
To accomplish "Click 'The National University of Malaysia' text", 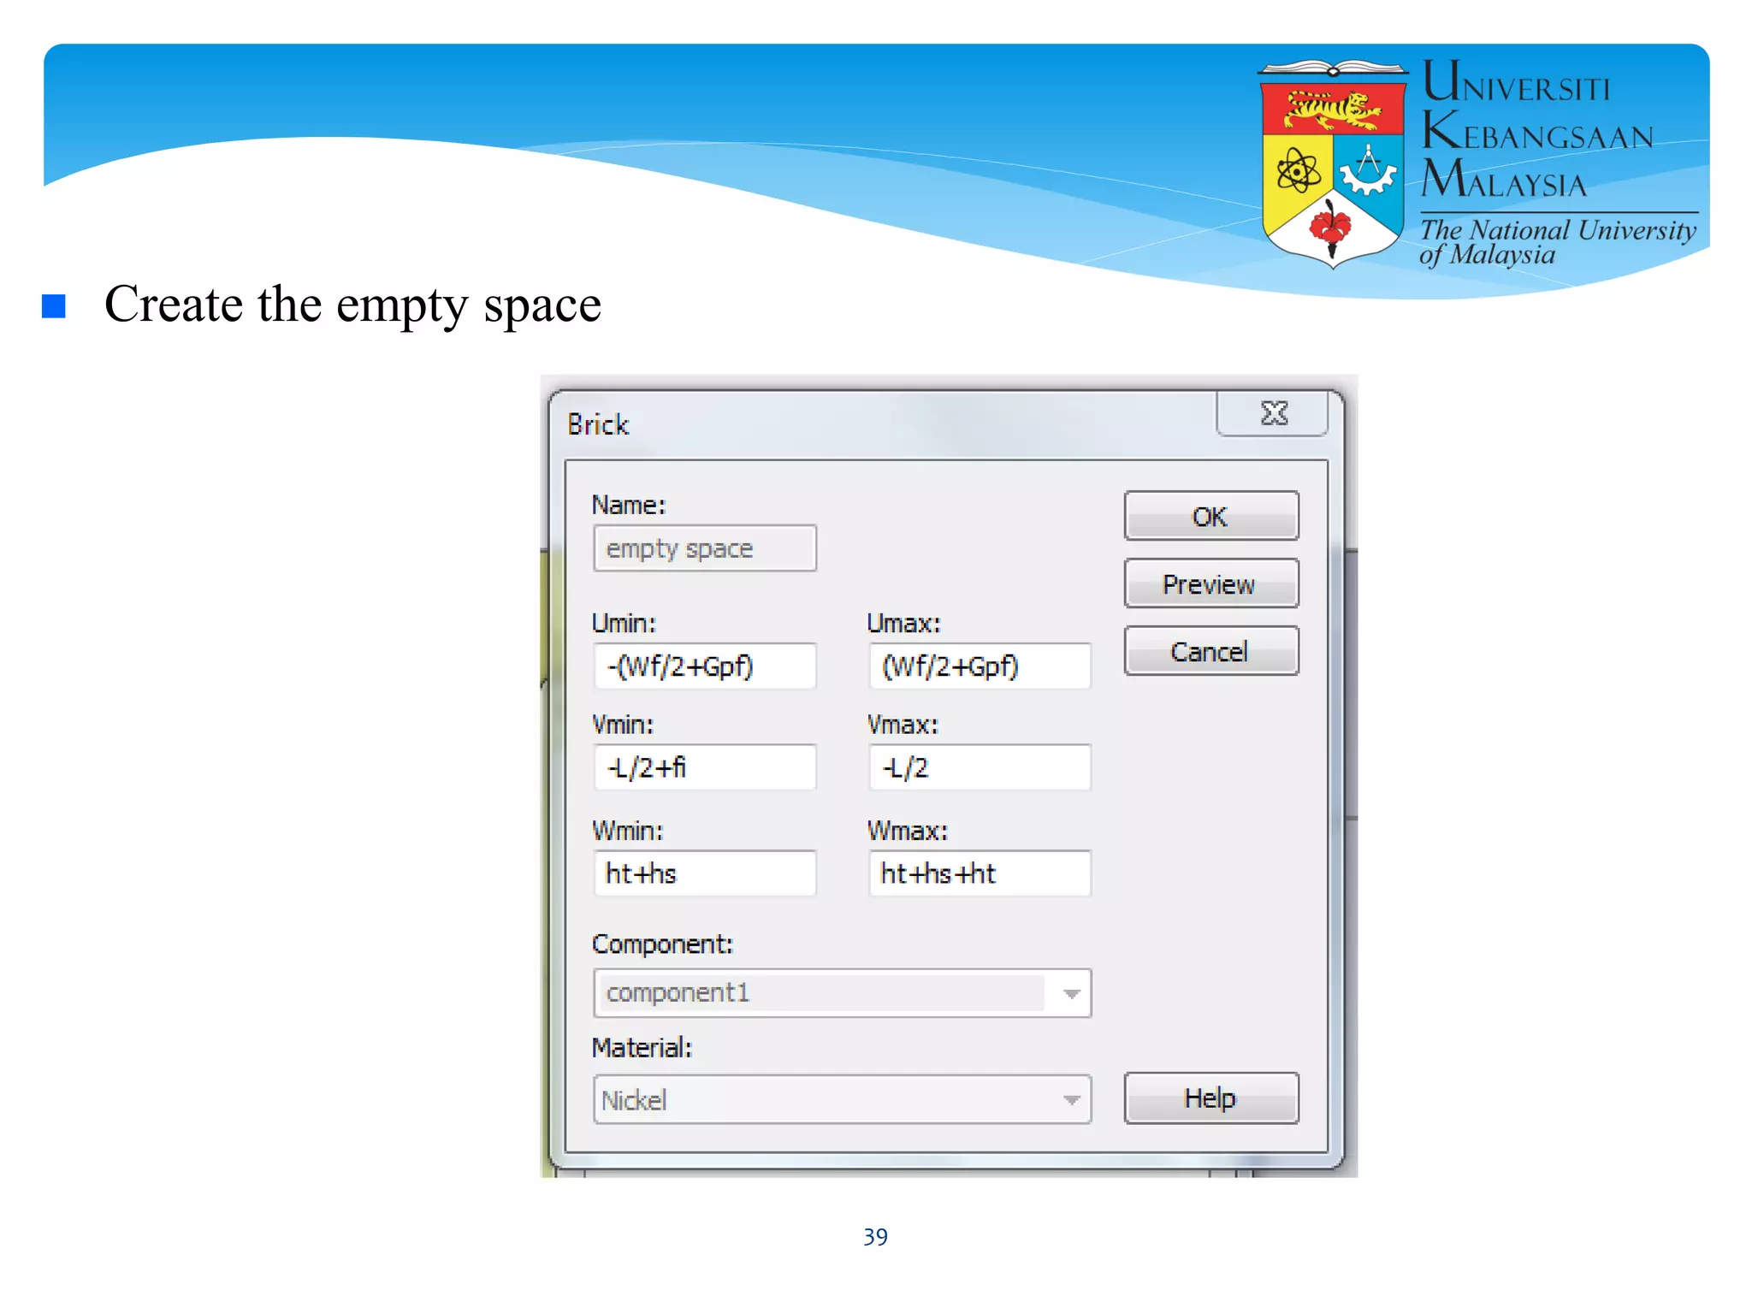I will tap(1557, 242).
